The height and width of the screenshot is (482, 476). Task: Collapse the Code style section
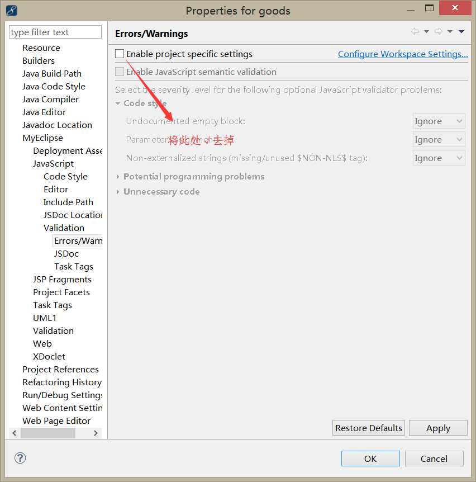coord(118,103)
